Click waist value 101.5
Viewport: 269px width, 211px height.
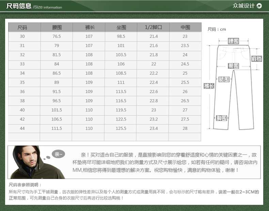(x=57, y=110)
